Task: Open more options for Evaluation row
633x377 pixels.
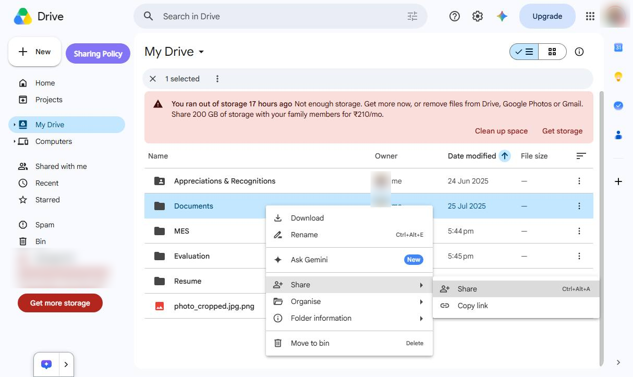Action: [579, 256]
